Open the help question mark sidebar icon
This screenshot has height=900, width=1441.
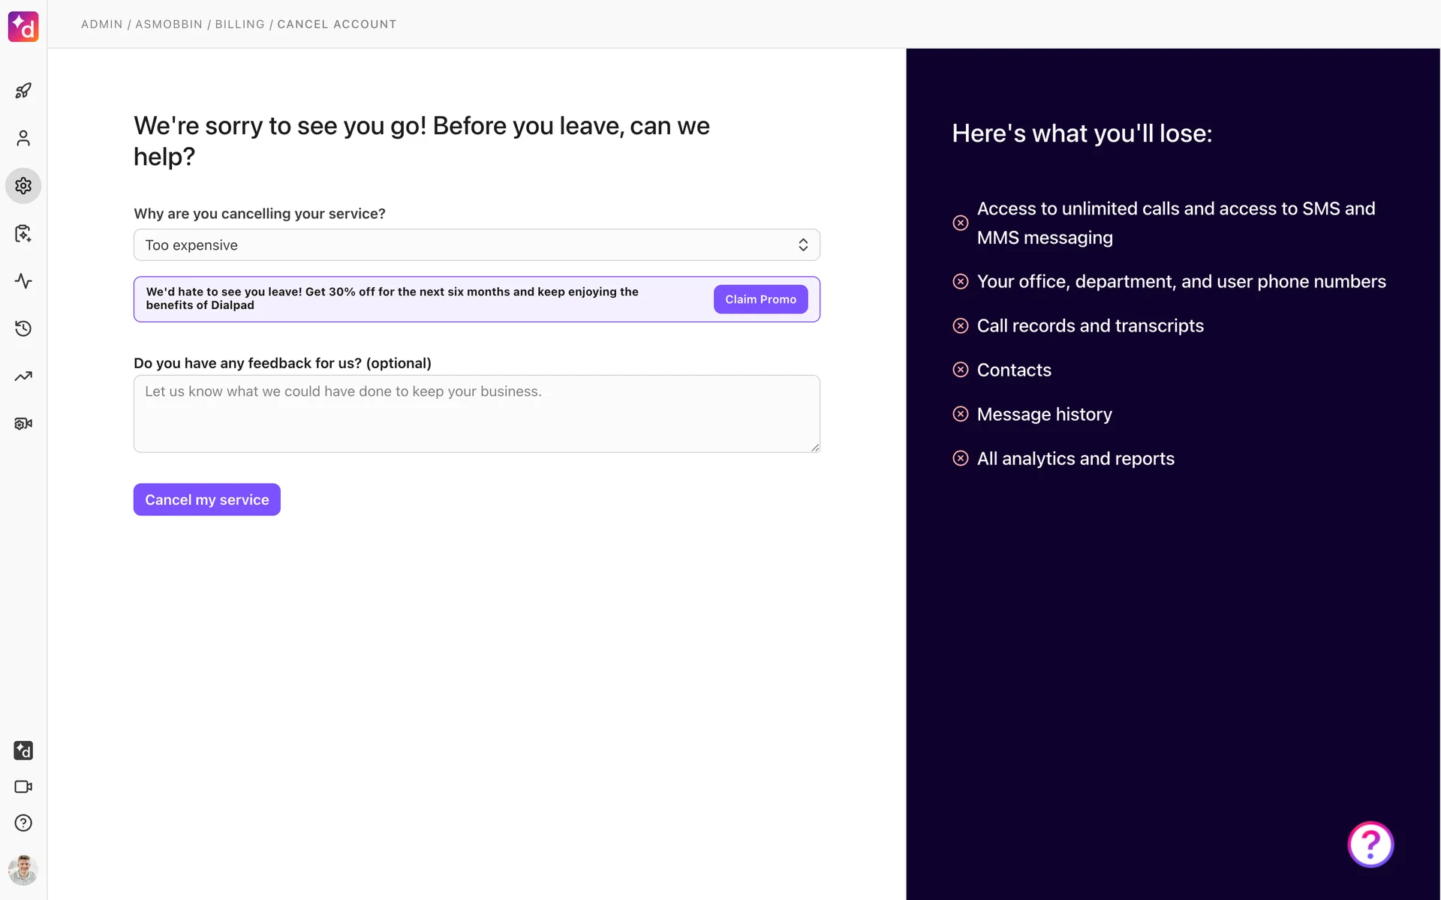point(23,823)
